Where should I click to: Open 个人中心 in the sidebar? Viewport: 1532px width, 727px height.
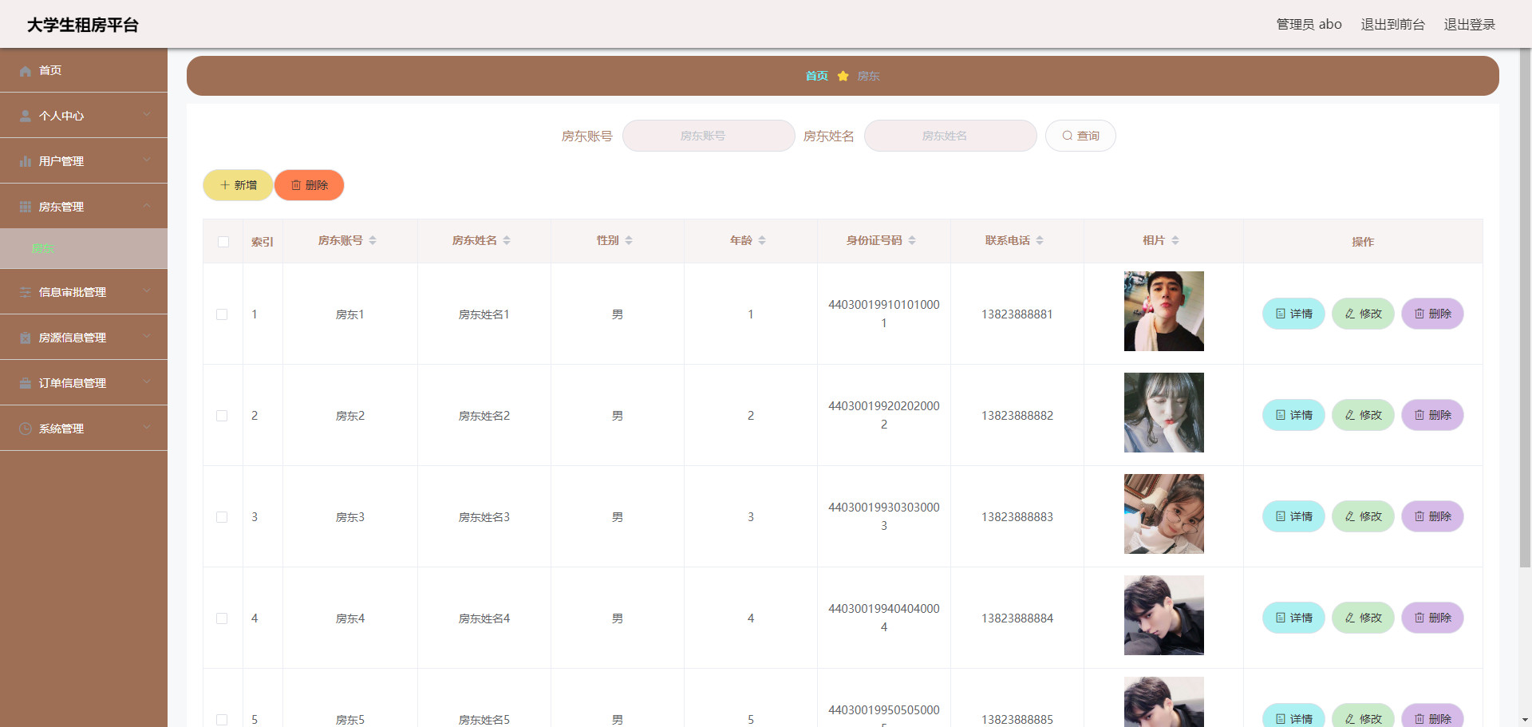tap(84, 116)
